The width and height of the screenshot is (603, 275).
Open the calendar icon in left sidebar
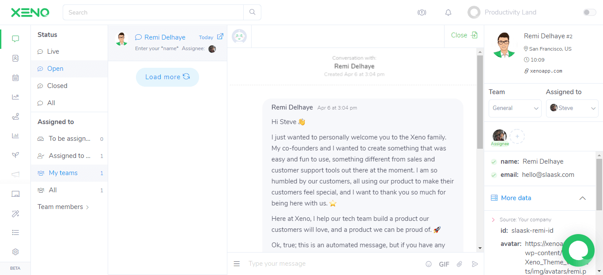pyautogui.click(x=15, y=78)
